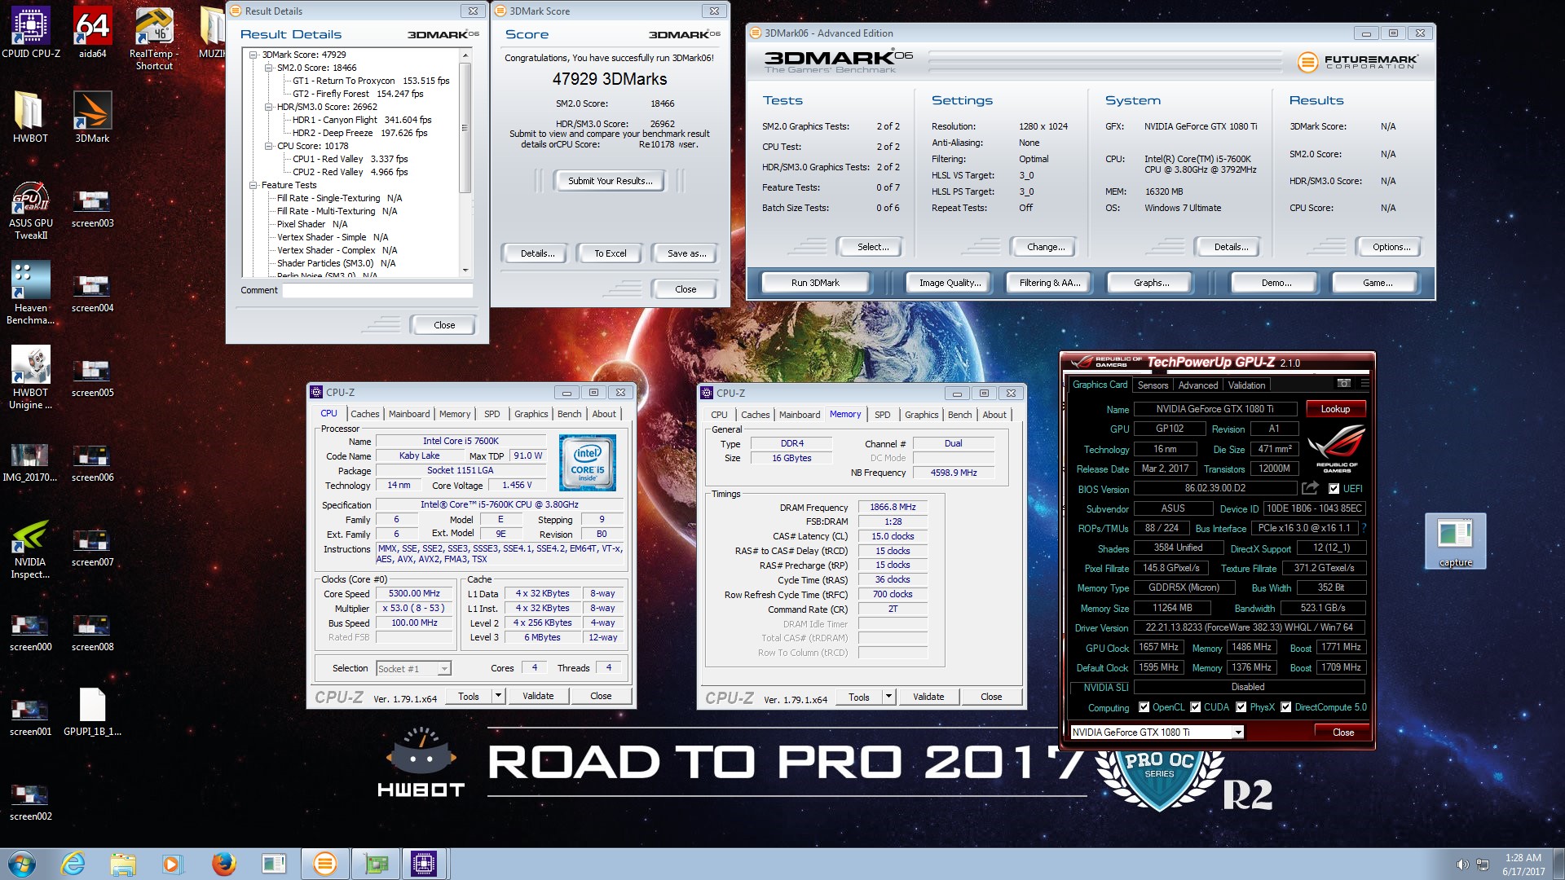This screenshot has width=1565, height=880.
Task: Launch the aida64 desktop icon
Action: 92,33
